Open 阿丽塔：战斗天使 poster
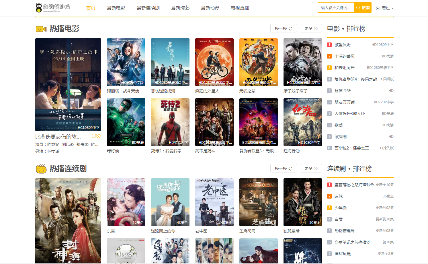This screenshot has height=264, width=428. tap(126, 62)
